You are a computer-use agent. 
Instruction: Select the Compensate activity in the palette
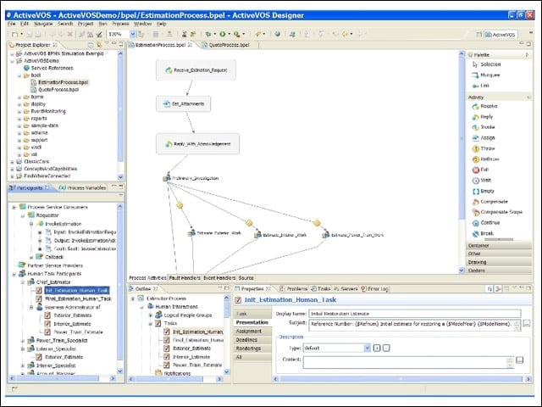(x=489, y=202)
